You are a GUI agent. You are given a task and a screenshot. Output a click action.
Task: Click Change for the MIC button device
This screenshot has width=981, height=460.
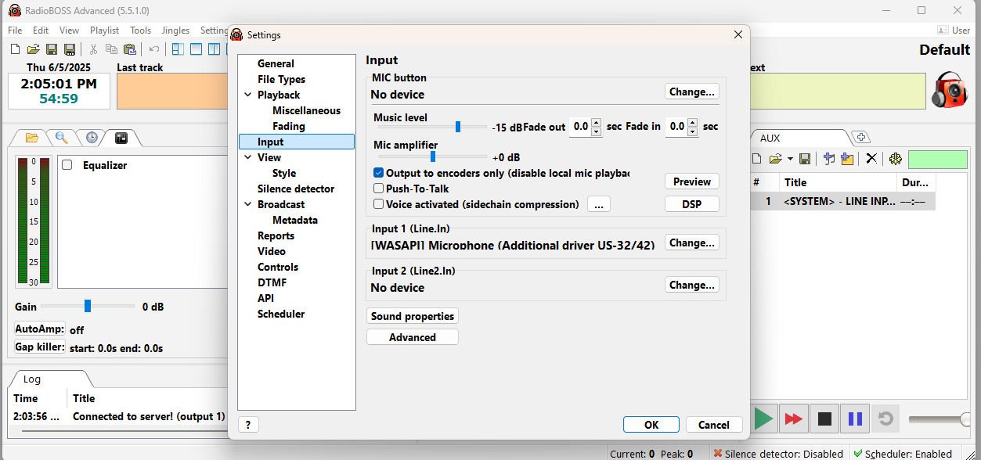(x=692, y=92)
